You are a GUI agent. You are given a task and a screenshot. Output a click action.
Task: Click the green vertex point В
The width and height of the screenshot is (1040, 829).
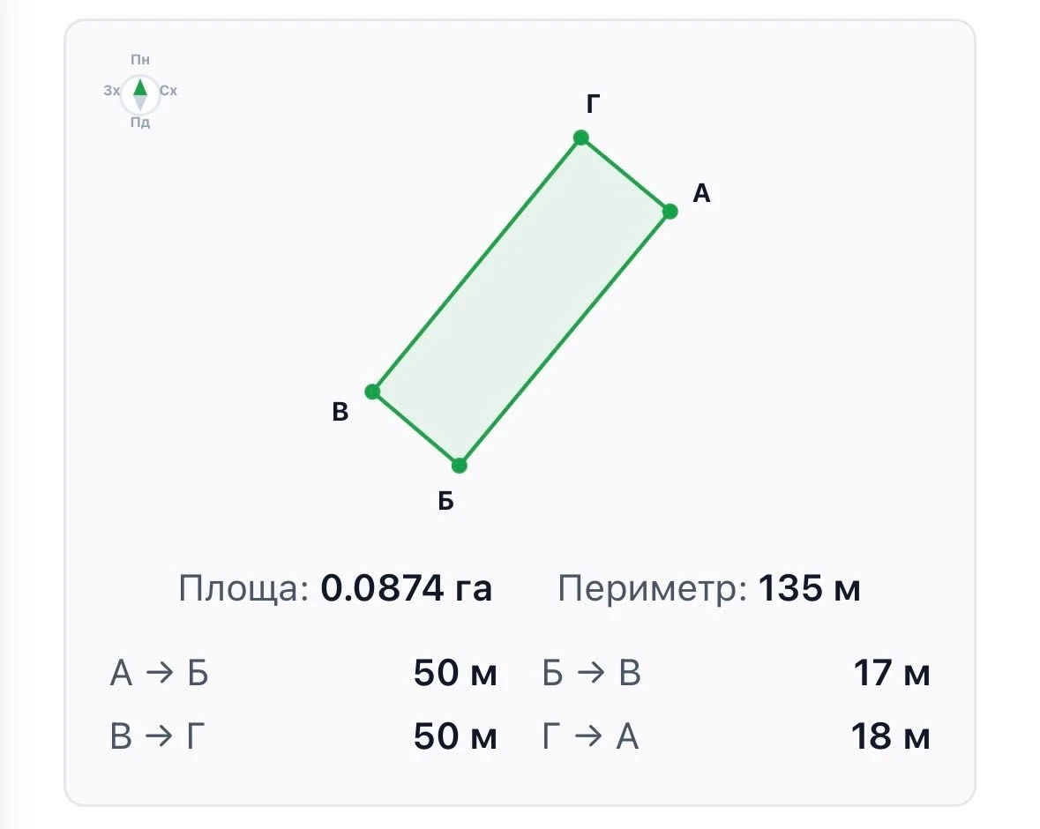[373, 392]
